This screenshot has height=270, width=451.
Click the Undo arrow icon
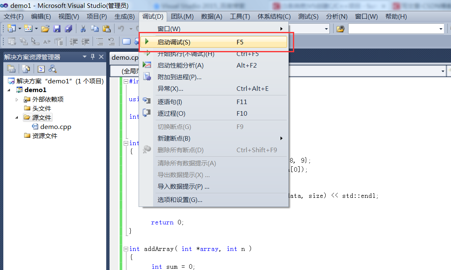tap(121, 29)
